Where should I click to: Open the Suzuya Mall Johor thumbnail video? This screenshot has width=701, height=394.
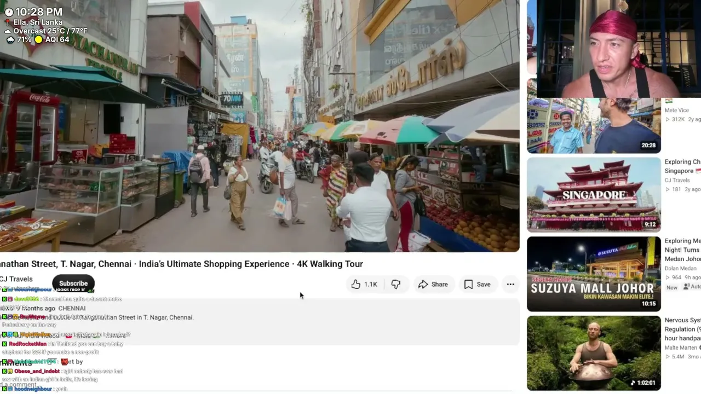click(594, 274)
